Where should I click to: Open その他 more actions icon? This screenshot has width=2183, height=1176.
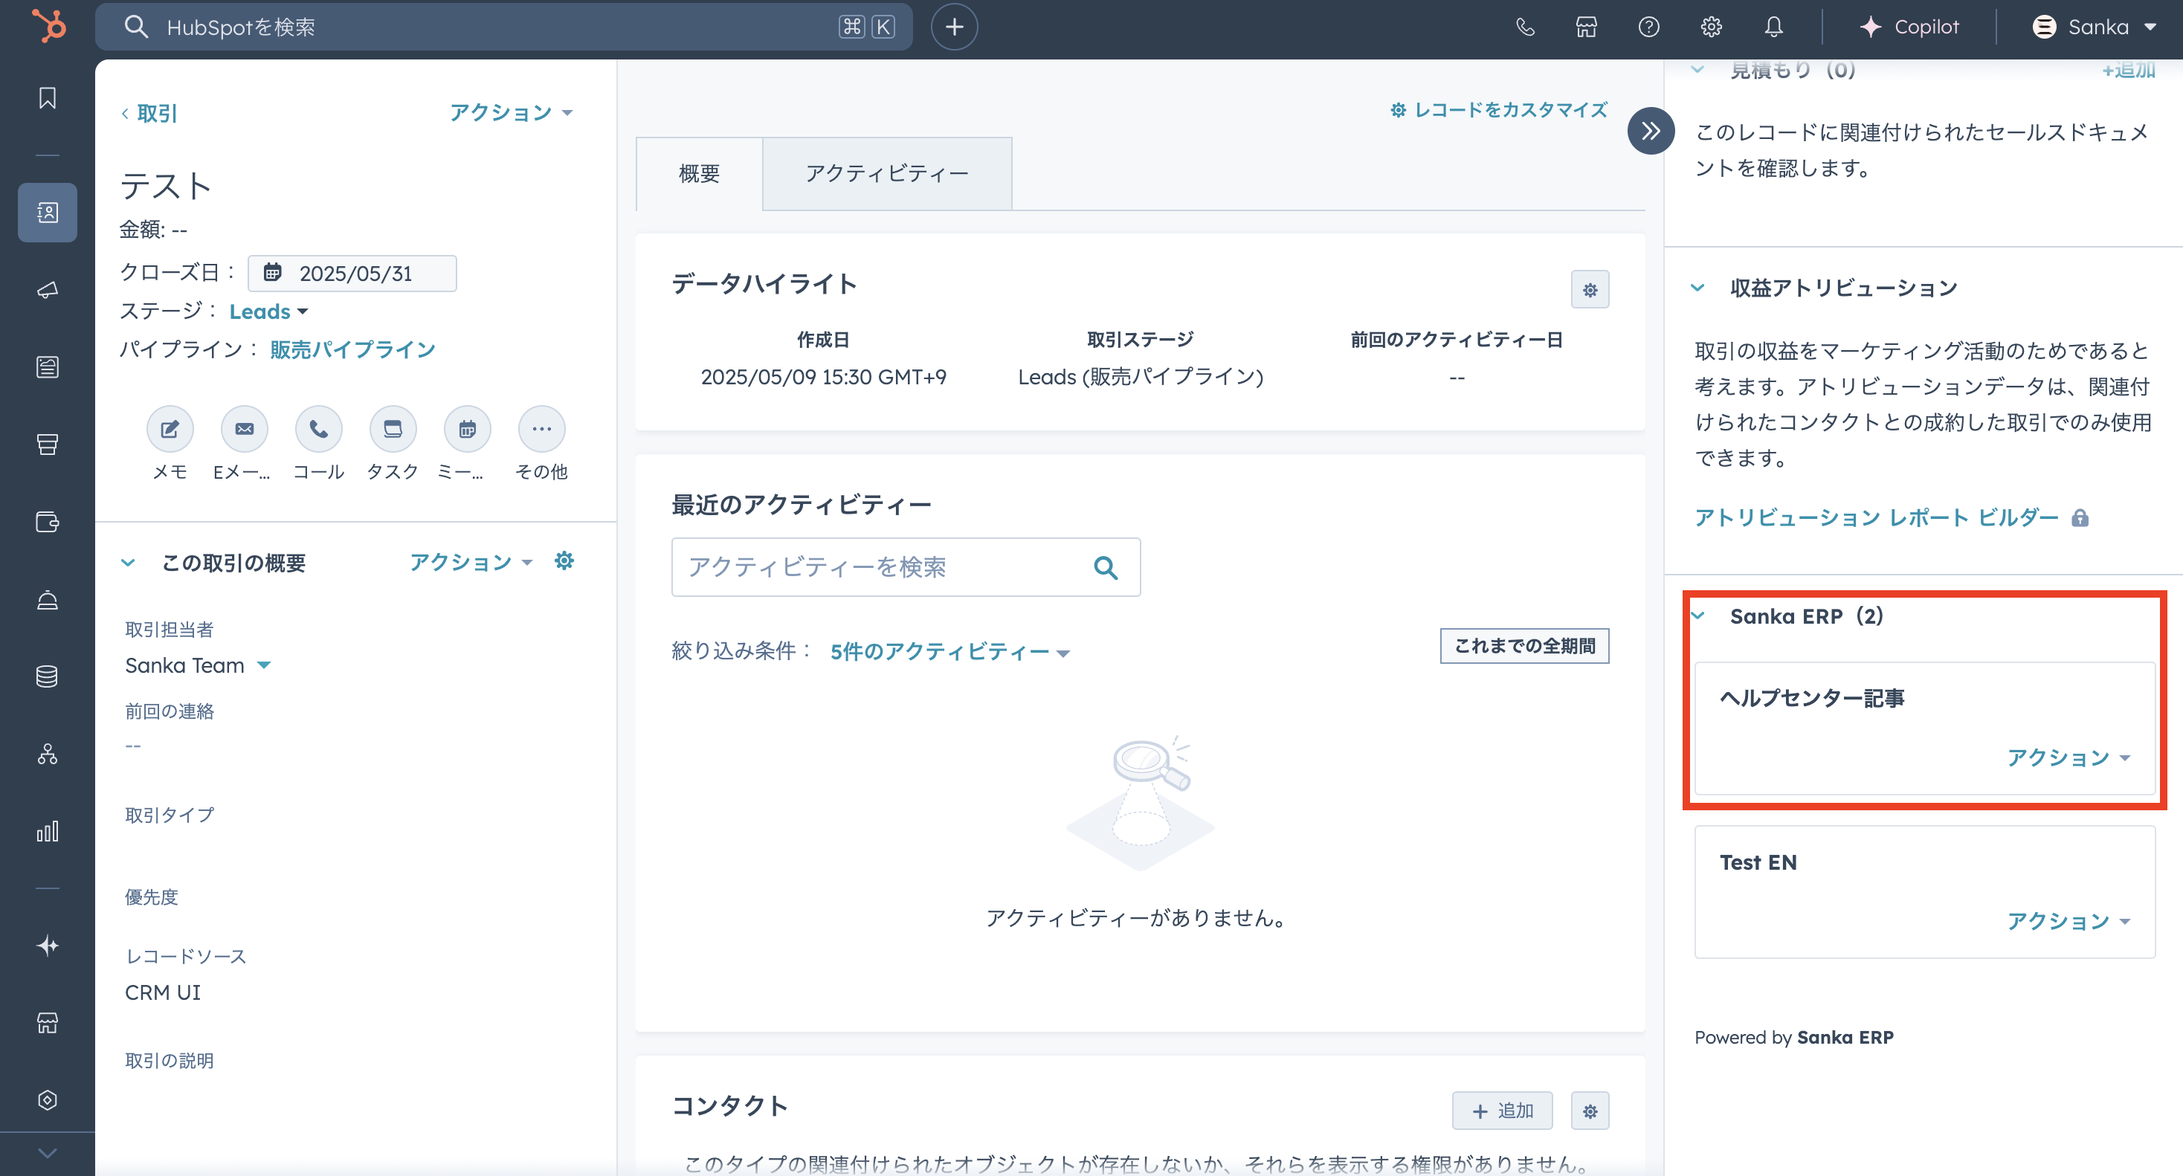coord(541,429)
